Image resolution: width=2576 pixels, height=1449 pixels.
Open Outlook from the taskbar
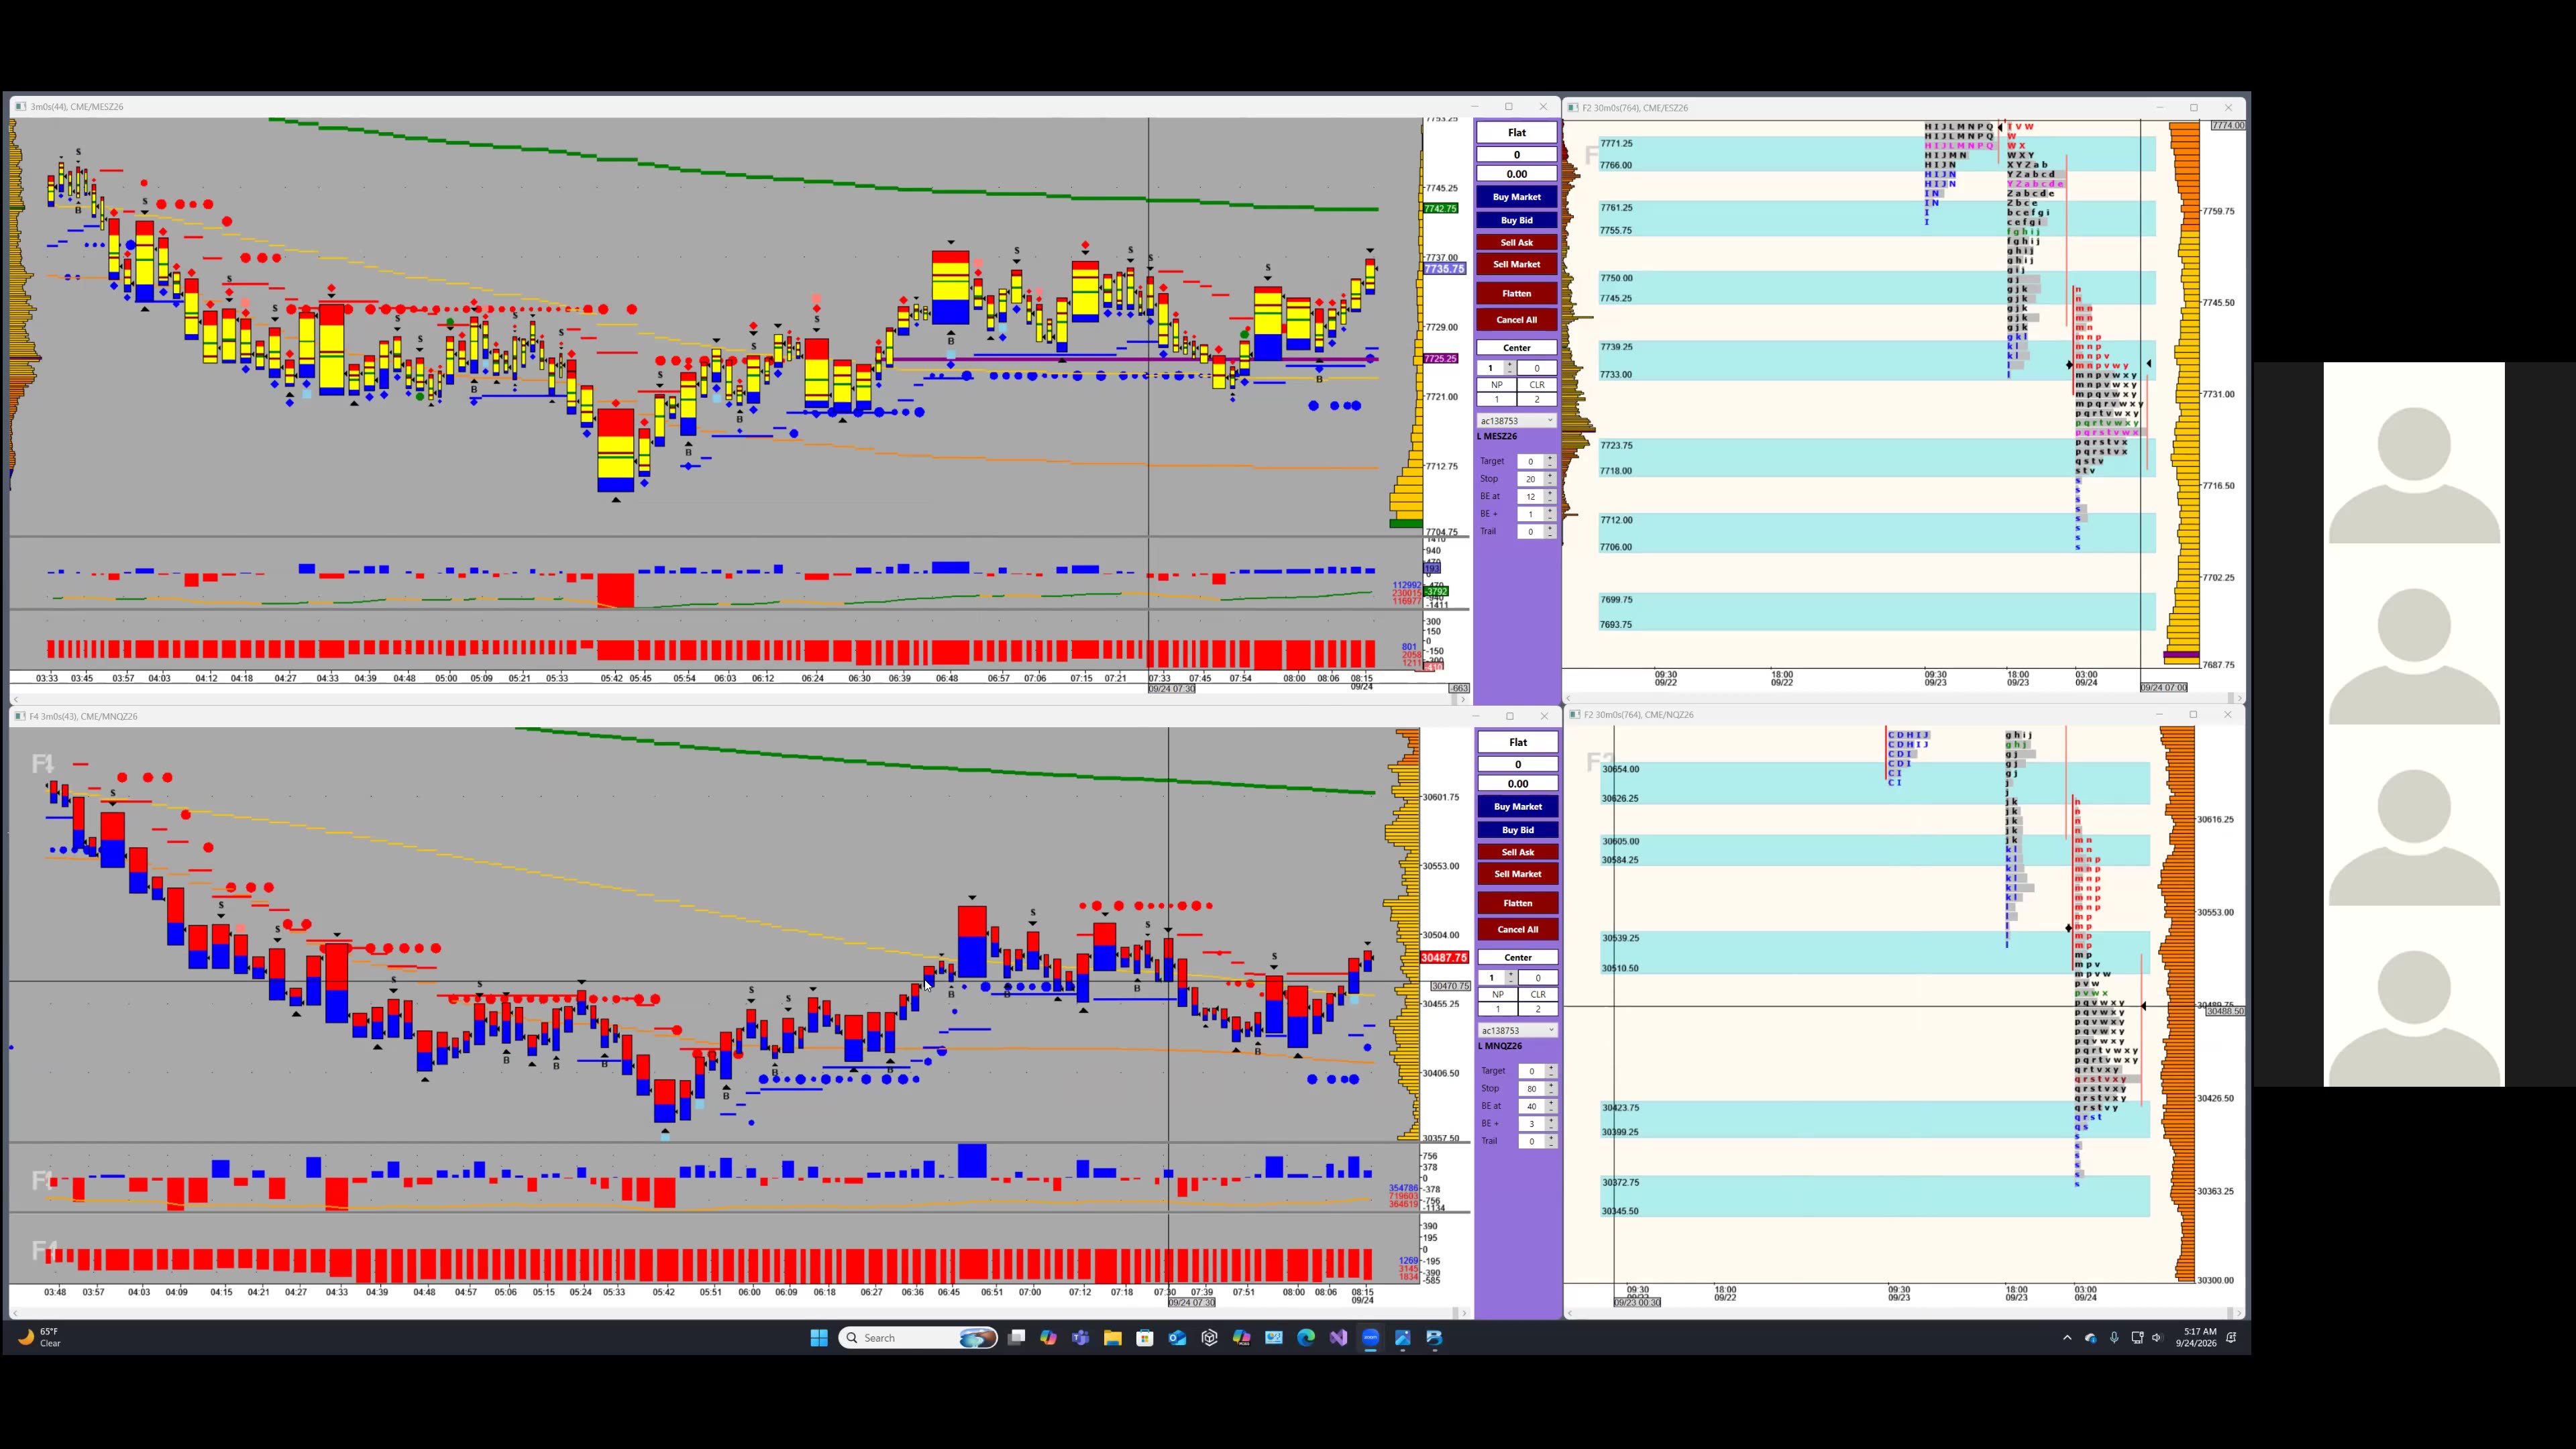click(x=1177, y=1338)
